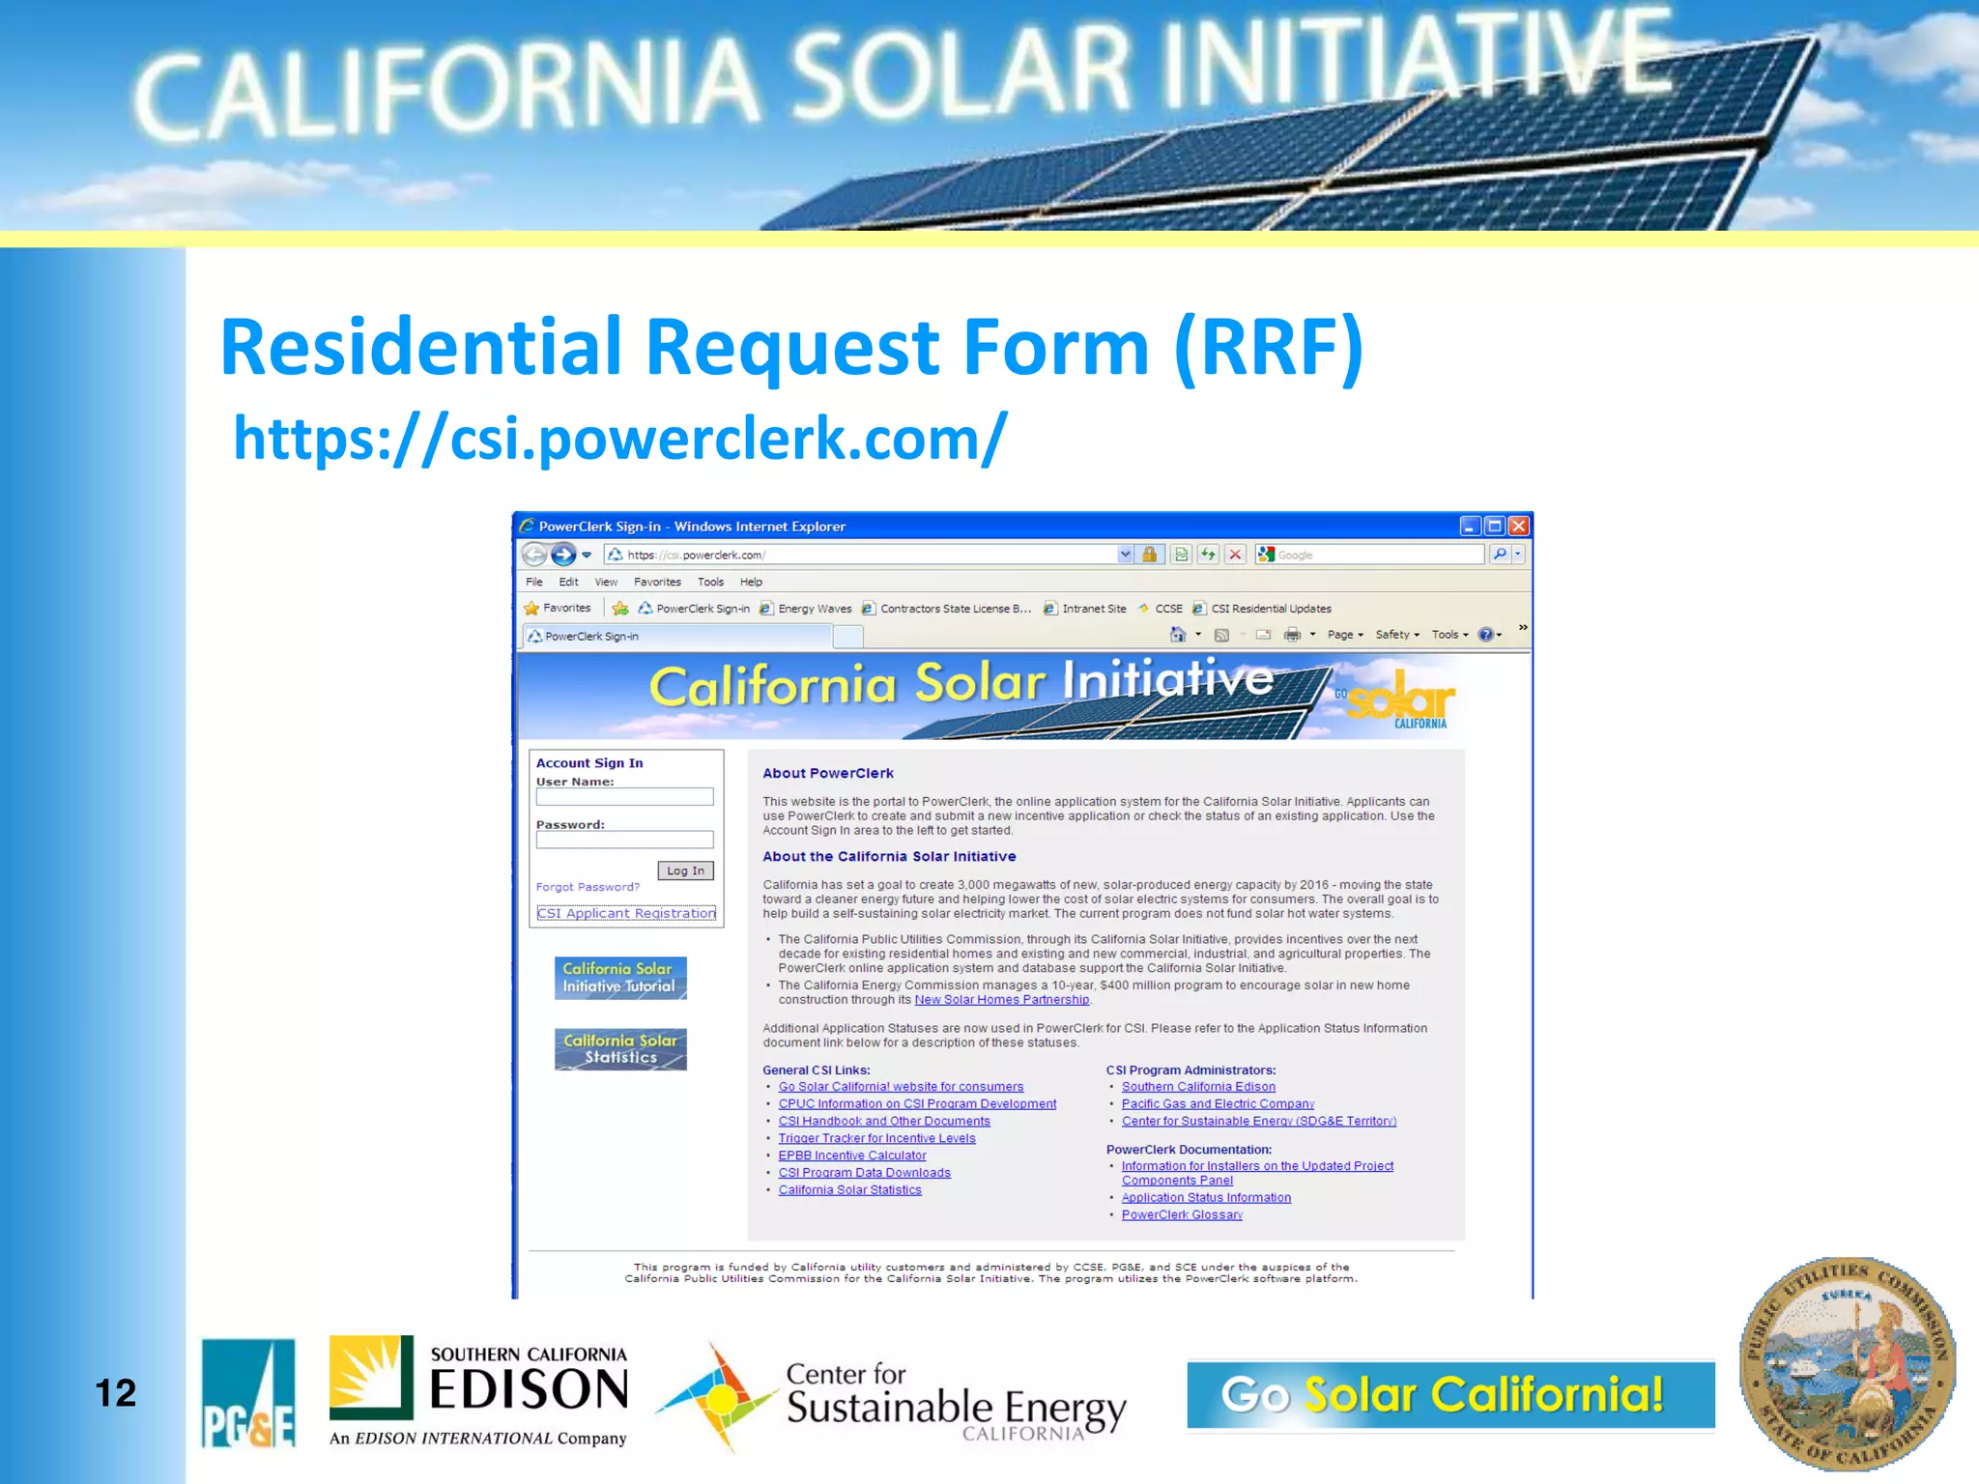Expand the address bar history dropdown
Viewport: 1979px width, 1484px height.
[x=1125, y=555]
